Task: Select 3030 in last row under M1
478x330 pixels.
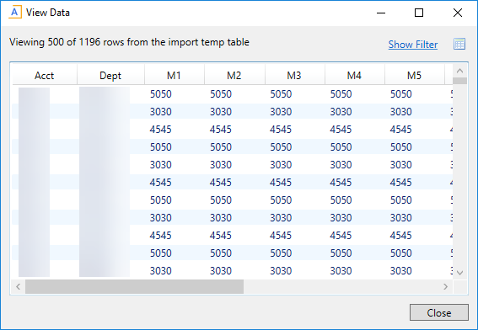Action: tap(161, 270)
